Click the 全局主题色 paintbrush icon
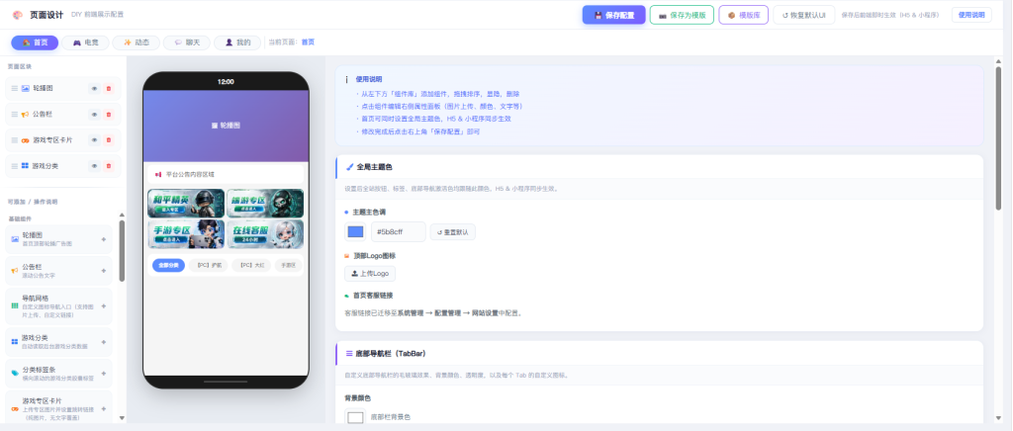The width and height of the screenshot is (1013, 431). point(349,166)
